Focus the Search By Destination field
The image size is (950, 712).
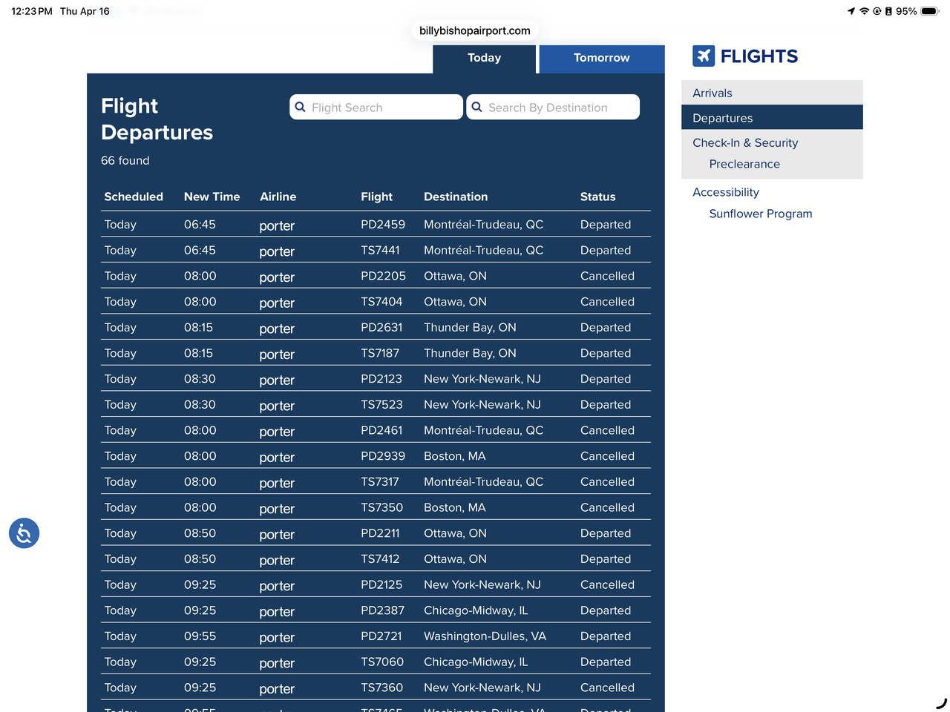[x=558, y=108]
